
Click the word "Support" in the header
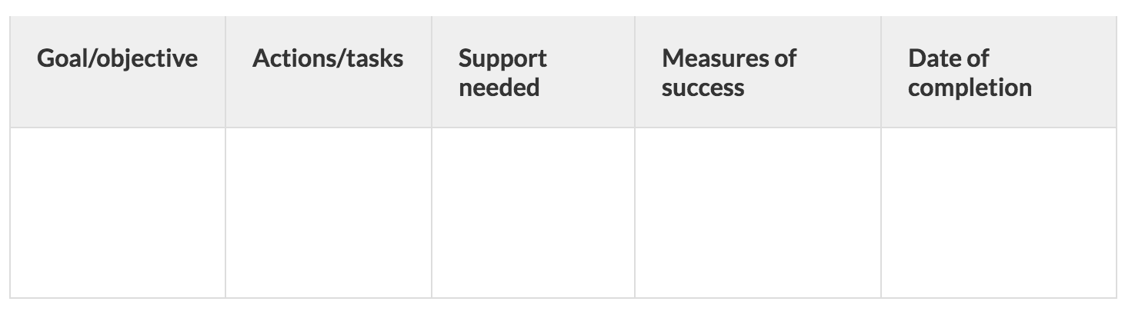tap(502, 58)
